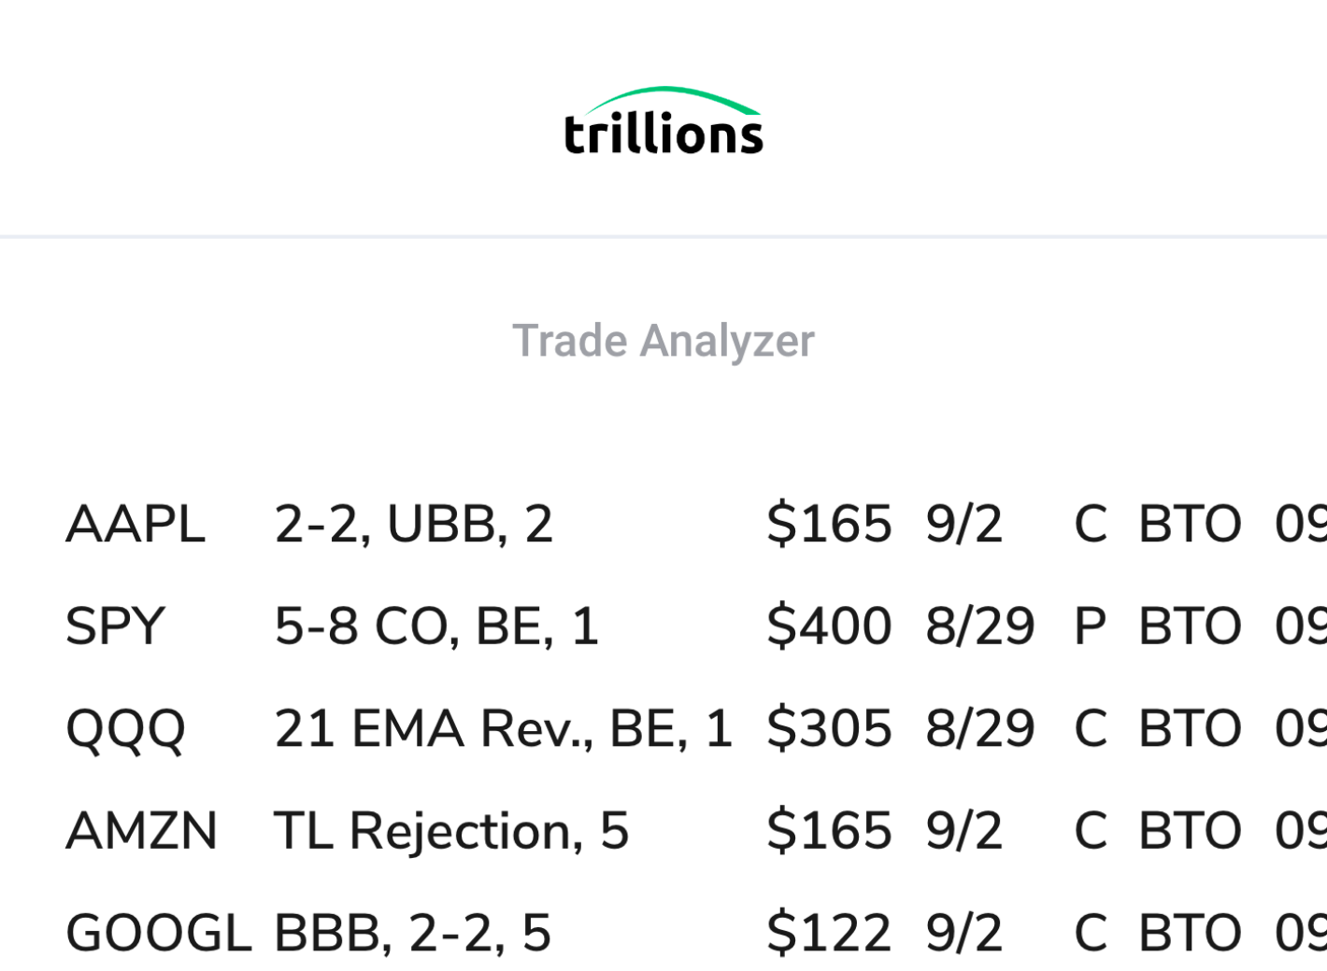Click the trillions logo
1327x971 pixels.
(x=663, y=121)
